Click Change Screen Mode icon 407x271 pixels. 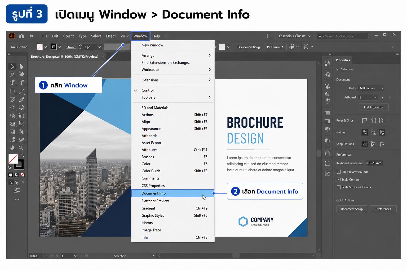pyautogui.click(x=17, y=190)
